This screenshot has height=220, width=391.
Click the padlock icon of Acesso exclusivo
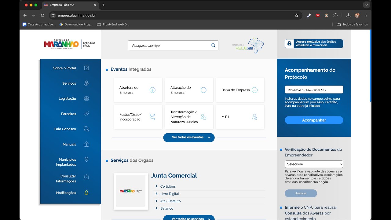289,44
